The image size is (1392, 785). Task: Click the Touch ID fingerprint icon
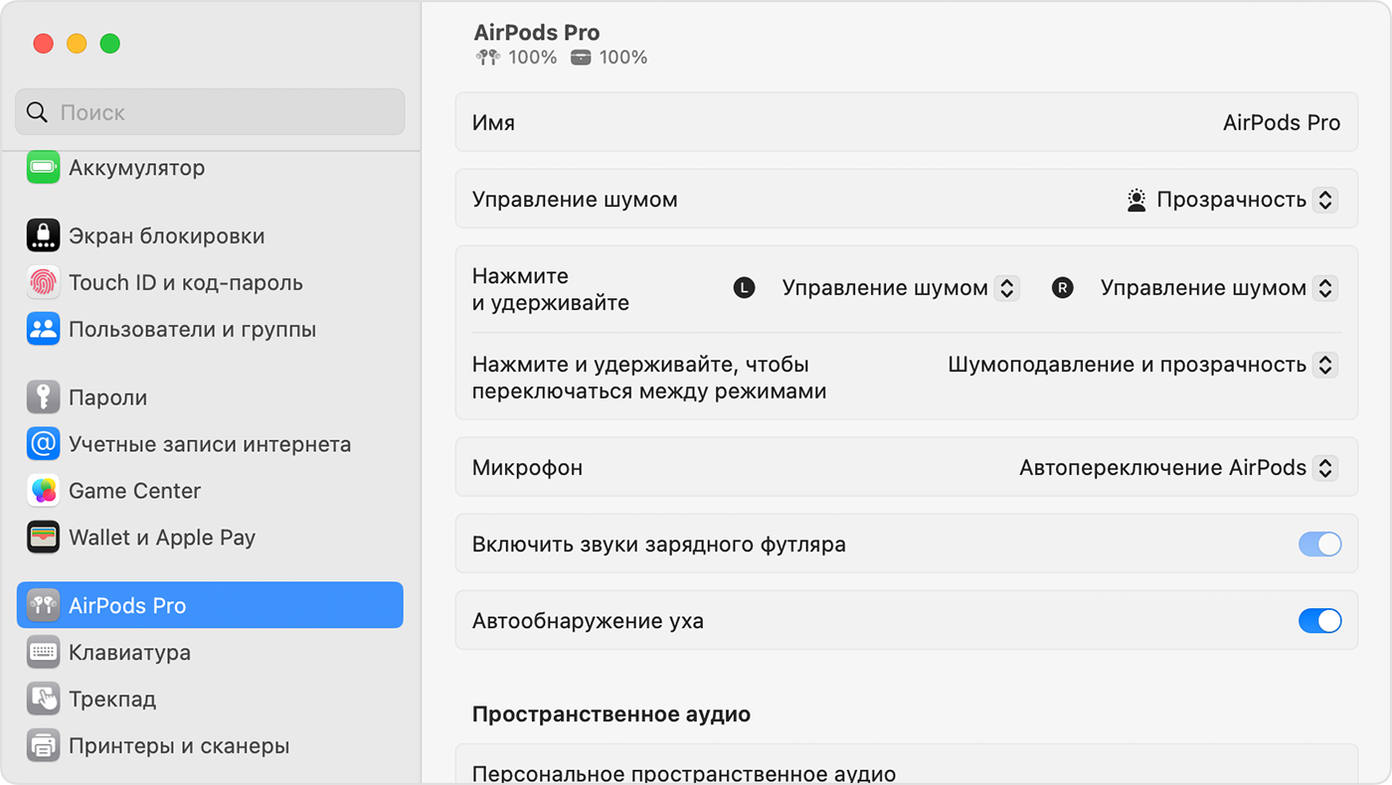click(x=43, y=282)
